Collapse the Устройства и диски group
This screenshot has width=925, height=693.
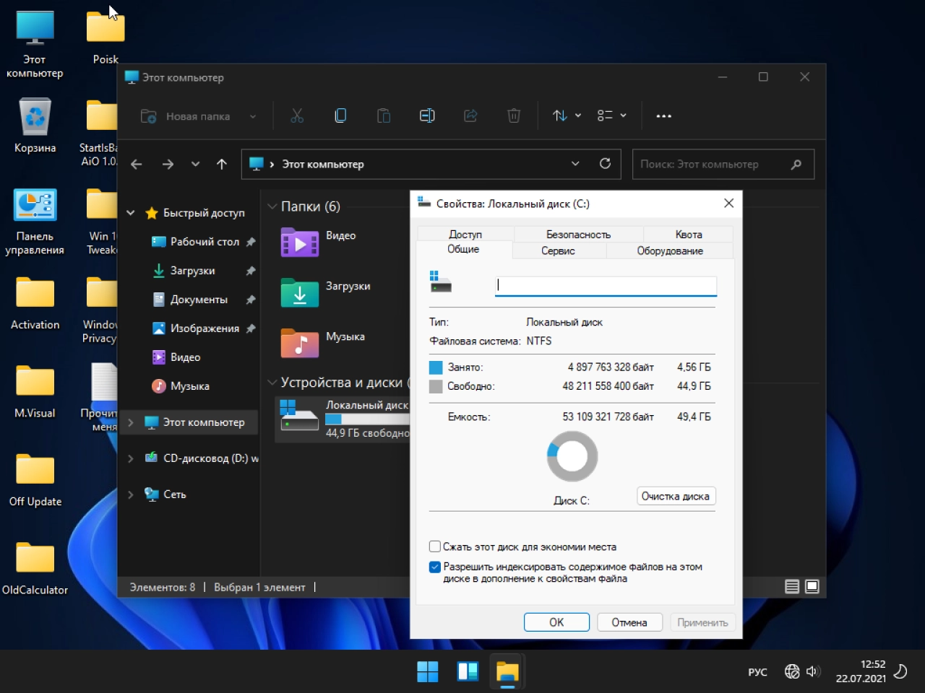pos(272,383)
